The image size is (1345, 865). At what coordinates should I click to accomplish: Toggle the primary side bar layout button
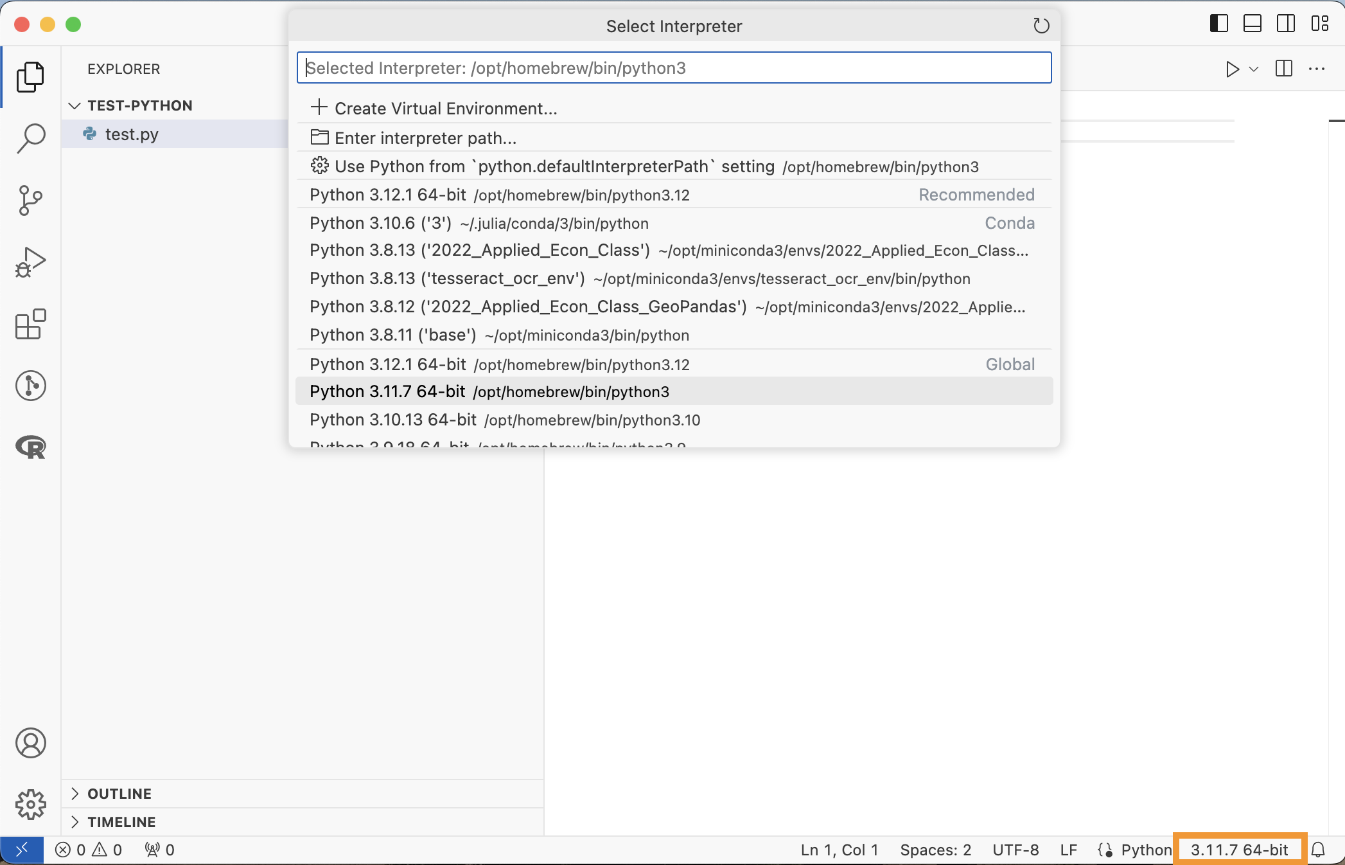click(1218, 24)
